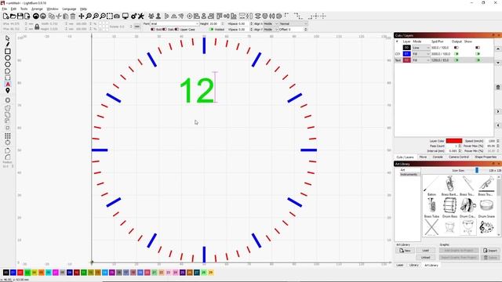
Task: Open Mode dropdown for Text layer 02
Action: tap(420, 60)
